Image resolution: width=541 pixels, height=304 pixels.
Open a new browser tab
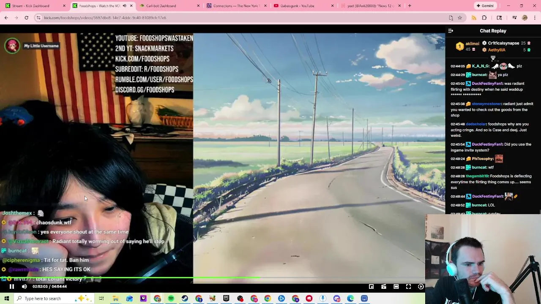point(410,6)
